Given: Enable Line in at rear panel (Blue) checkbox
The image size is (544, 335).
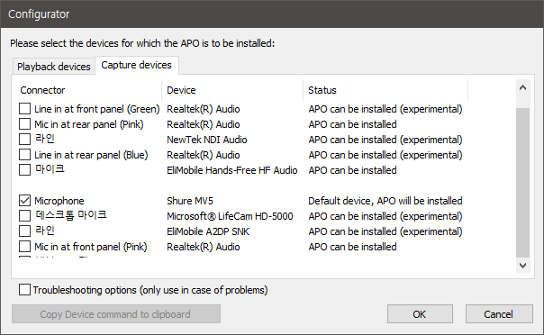Looking at the screenshot, I should click(24, 155).
